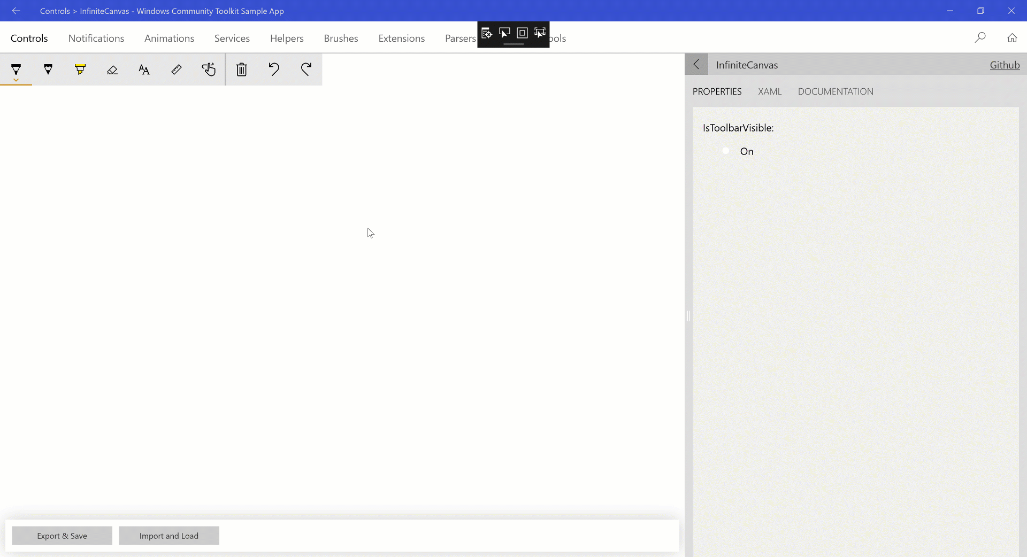Viewport: 1027px width, 557px height.
Task: Restore down the Sample App window
Action: [980, 11]
